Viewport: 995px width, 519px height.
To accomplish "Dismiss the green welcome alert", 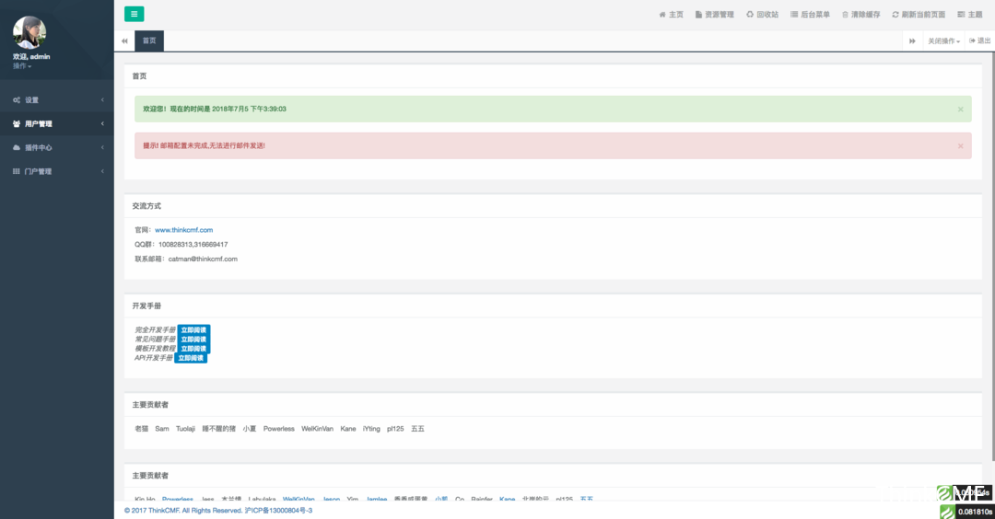I will point(960,110).
